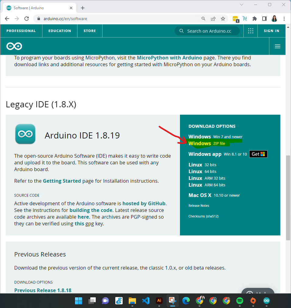Open the Arduino apps grid icon
This screenshot has width=291, height=308.
pyautogui.click(x=250, y=31)
